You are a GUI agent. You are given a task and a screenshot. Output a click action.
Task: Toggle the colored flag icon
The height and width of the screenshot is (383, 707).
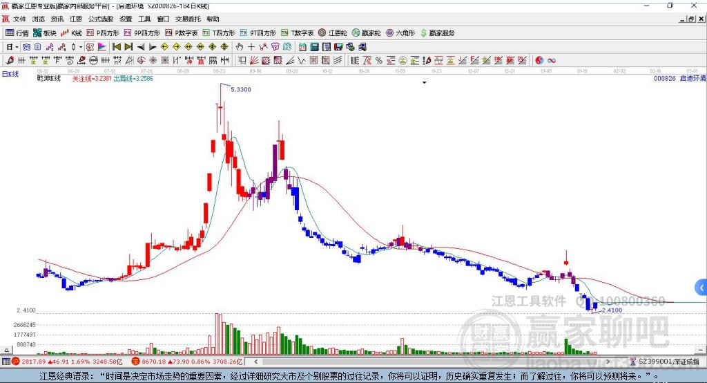pyautogui.click(x=102, y=47)
